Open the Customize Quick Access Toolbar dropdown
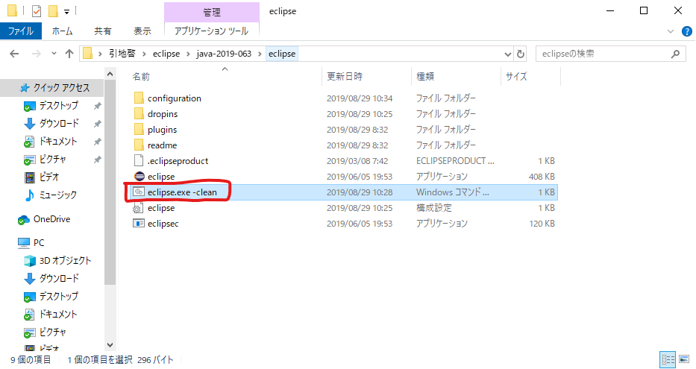Image resolution: width=696 pixels, height=369 pixels. click(66, 11)
